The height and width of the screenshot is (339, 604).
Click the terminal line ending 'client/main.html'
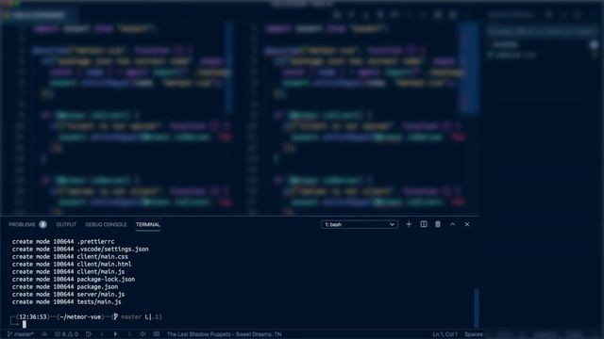[x=72, y=265]
